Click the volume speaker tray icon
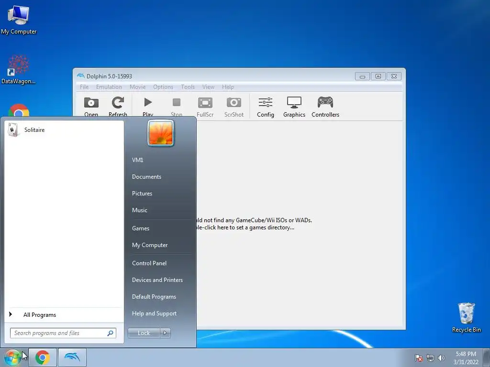This screenshot has width=490, height=367. tap(441, 358)
